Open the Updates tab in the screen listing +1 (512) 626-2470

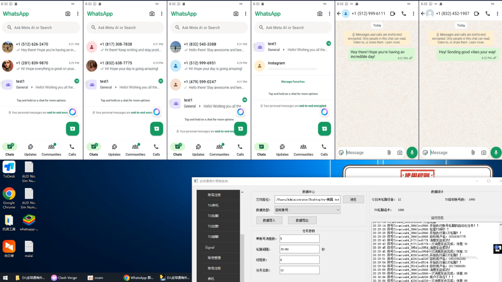tap(30, 150)
